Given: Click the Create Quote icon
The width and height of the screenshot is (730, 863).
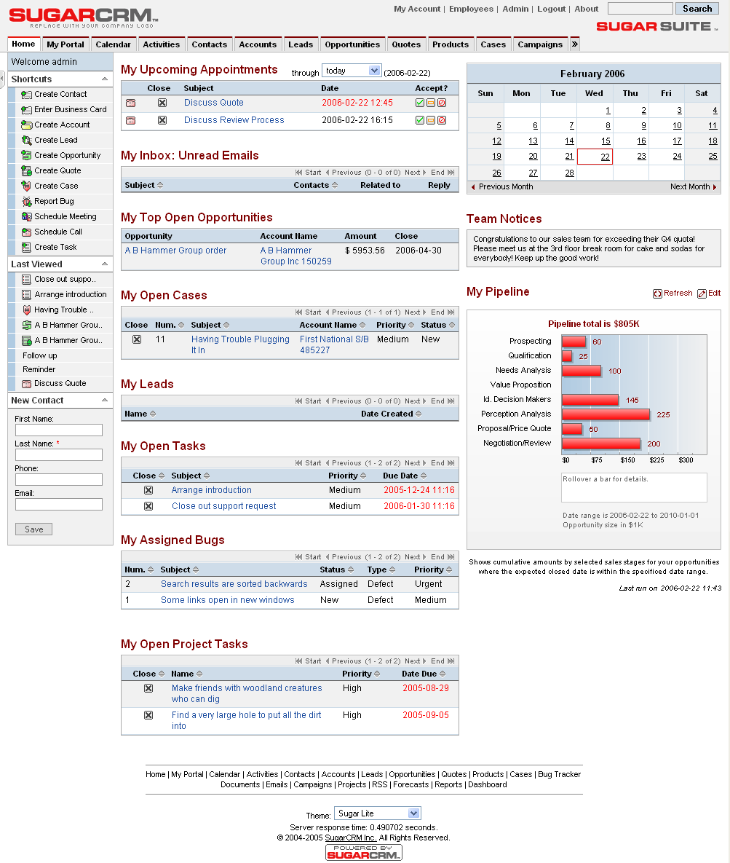Looking at the screenshot, I should pos(26,171).
